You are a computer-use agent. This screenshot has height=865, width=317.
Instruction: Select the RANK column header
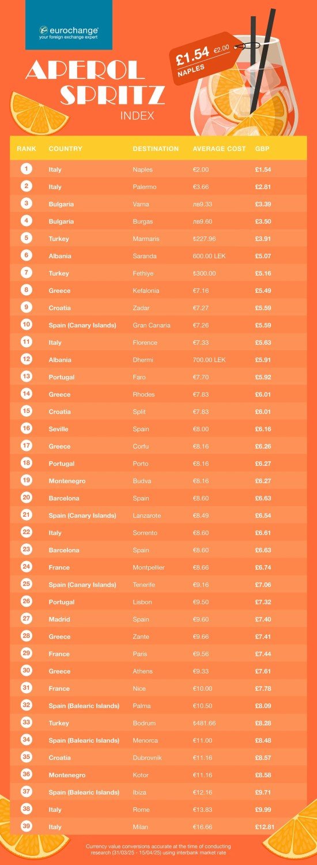point(27,149)
